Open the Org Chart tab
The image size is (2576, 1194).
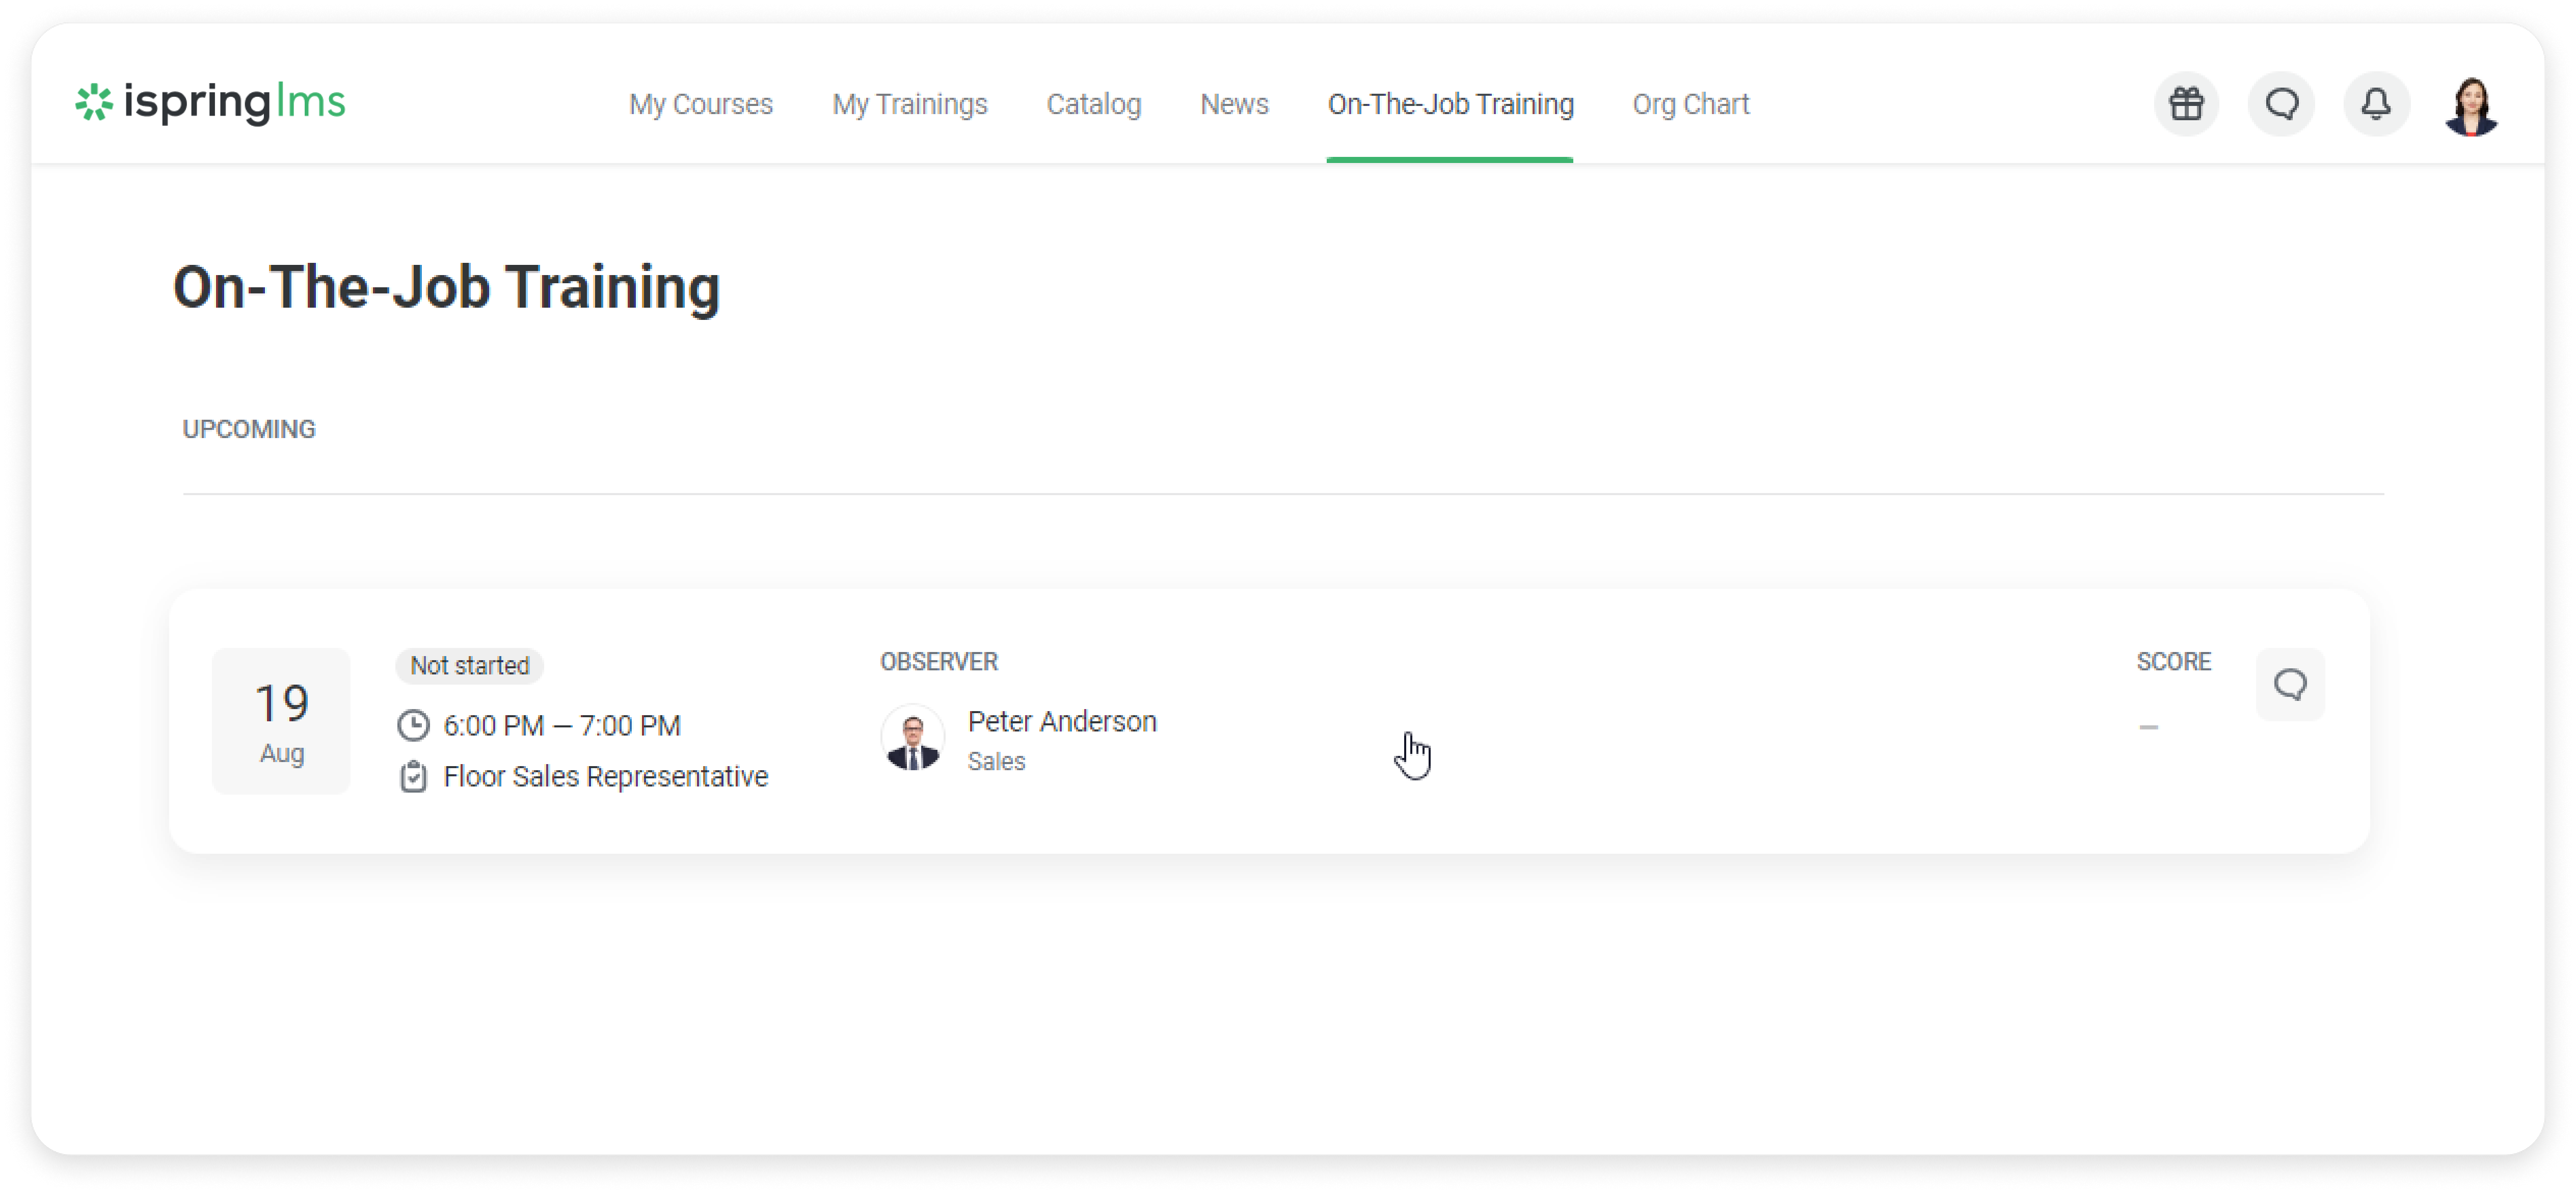point(1690,104)
